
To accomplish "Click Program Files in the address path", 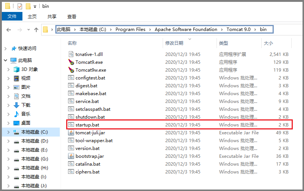I will tap(130, 29).
